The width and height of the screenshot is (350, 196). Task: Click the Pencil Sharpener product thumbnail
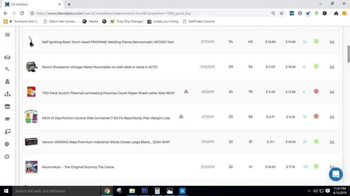click(x=31, y=66)
